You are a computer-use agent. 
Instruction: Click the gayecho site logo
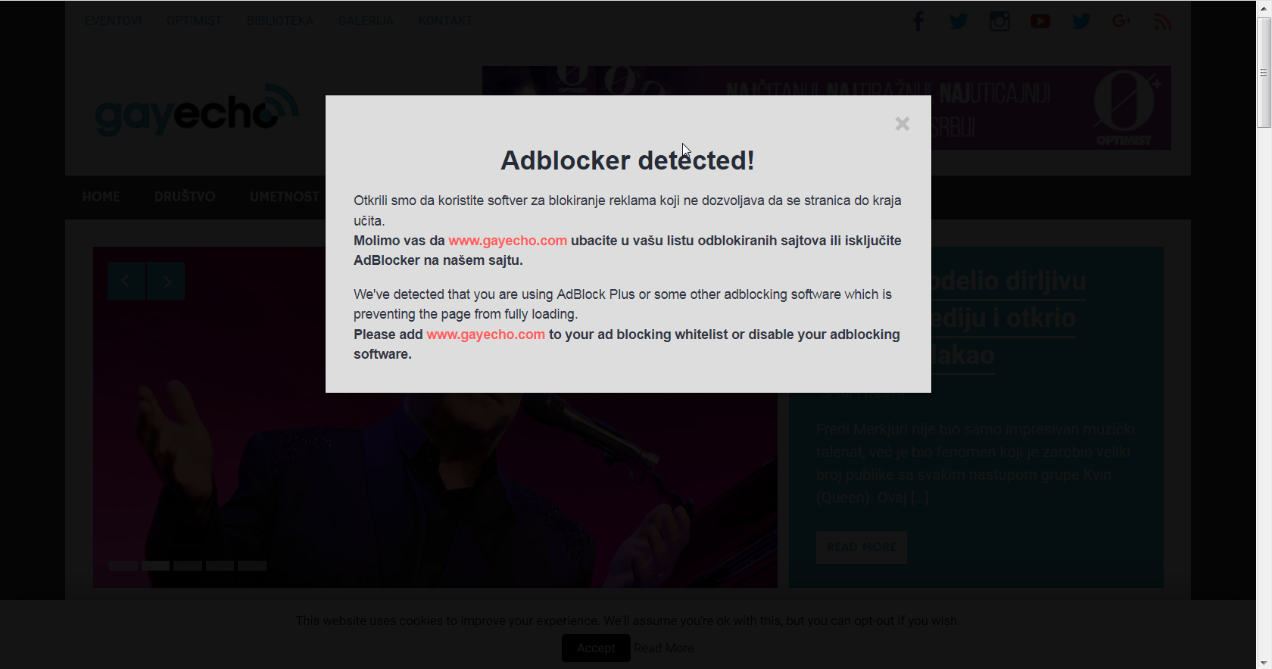(x=197, y=110)
